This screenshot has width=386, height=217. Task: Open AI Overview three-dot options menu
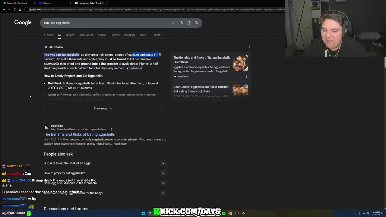[249, 47]
